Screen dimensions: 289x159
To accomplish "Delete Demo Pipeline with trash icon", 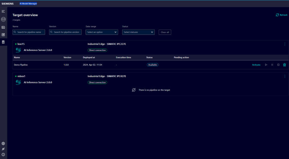I will pyautogui.click(x=284, y=65).
